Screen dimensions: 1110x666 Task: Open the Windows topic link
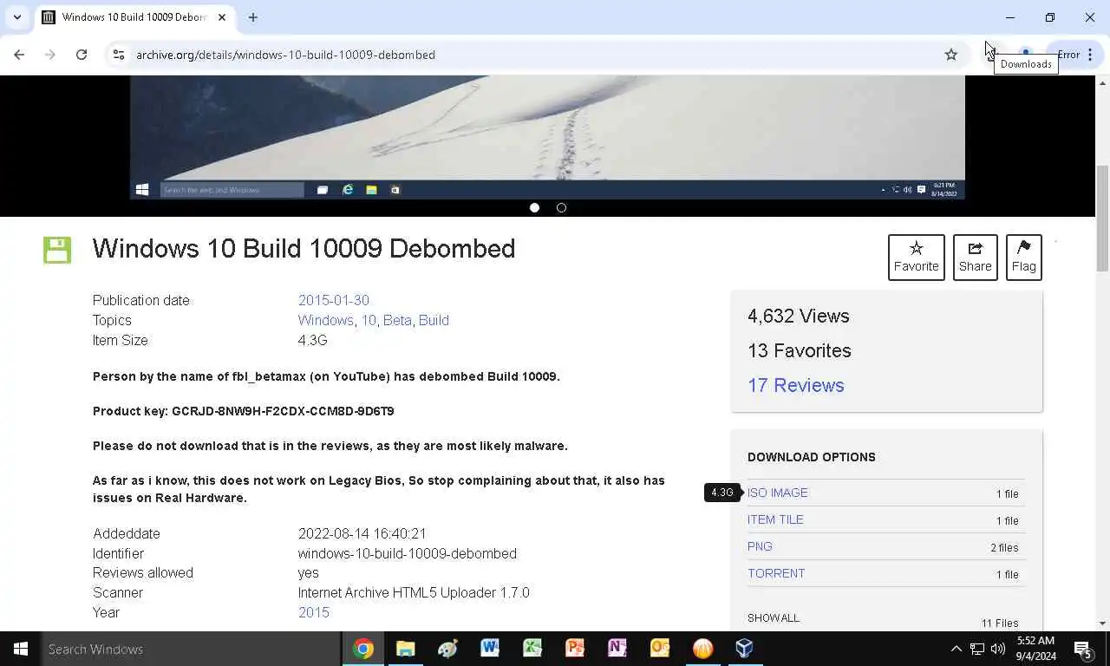click(325, 320)
